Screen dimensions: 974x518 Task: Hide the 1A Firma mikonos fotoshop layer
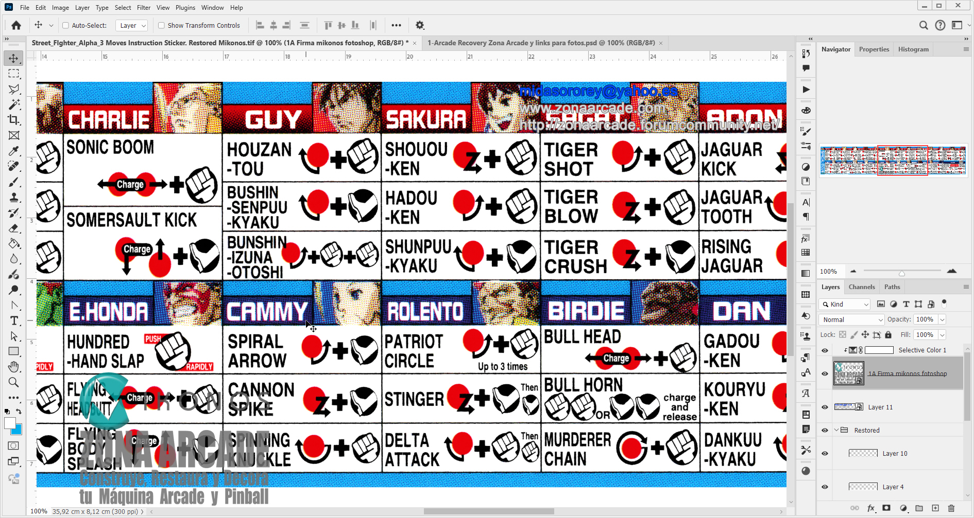(825, 374)
